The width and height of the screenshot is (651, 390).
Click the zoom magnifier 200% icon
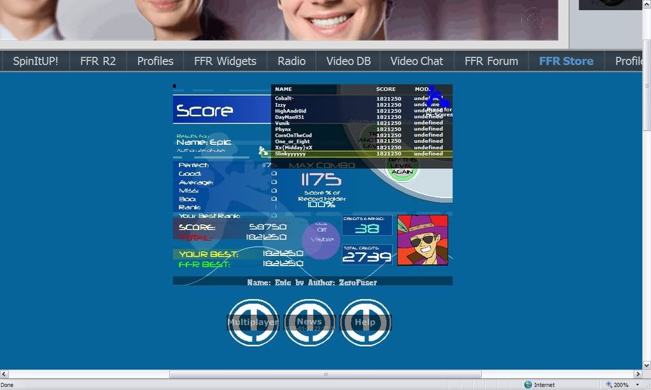[x=609, y=385]
